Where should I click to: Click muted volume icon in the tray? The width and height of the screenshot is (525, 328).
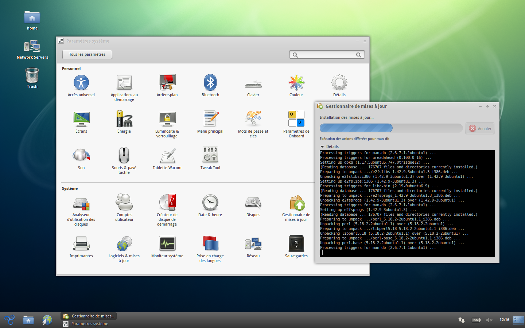[x=489, y=320]
